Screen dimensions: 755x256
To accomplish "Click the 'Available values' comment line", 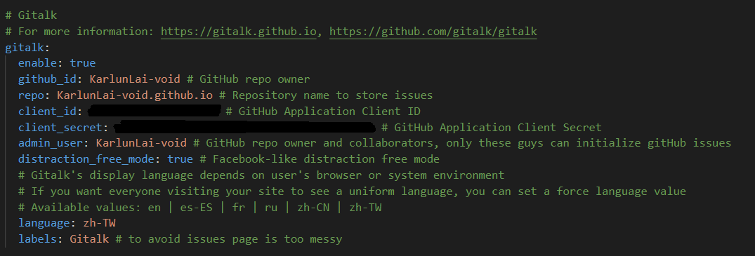I will [200, 207].
